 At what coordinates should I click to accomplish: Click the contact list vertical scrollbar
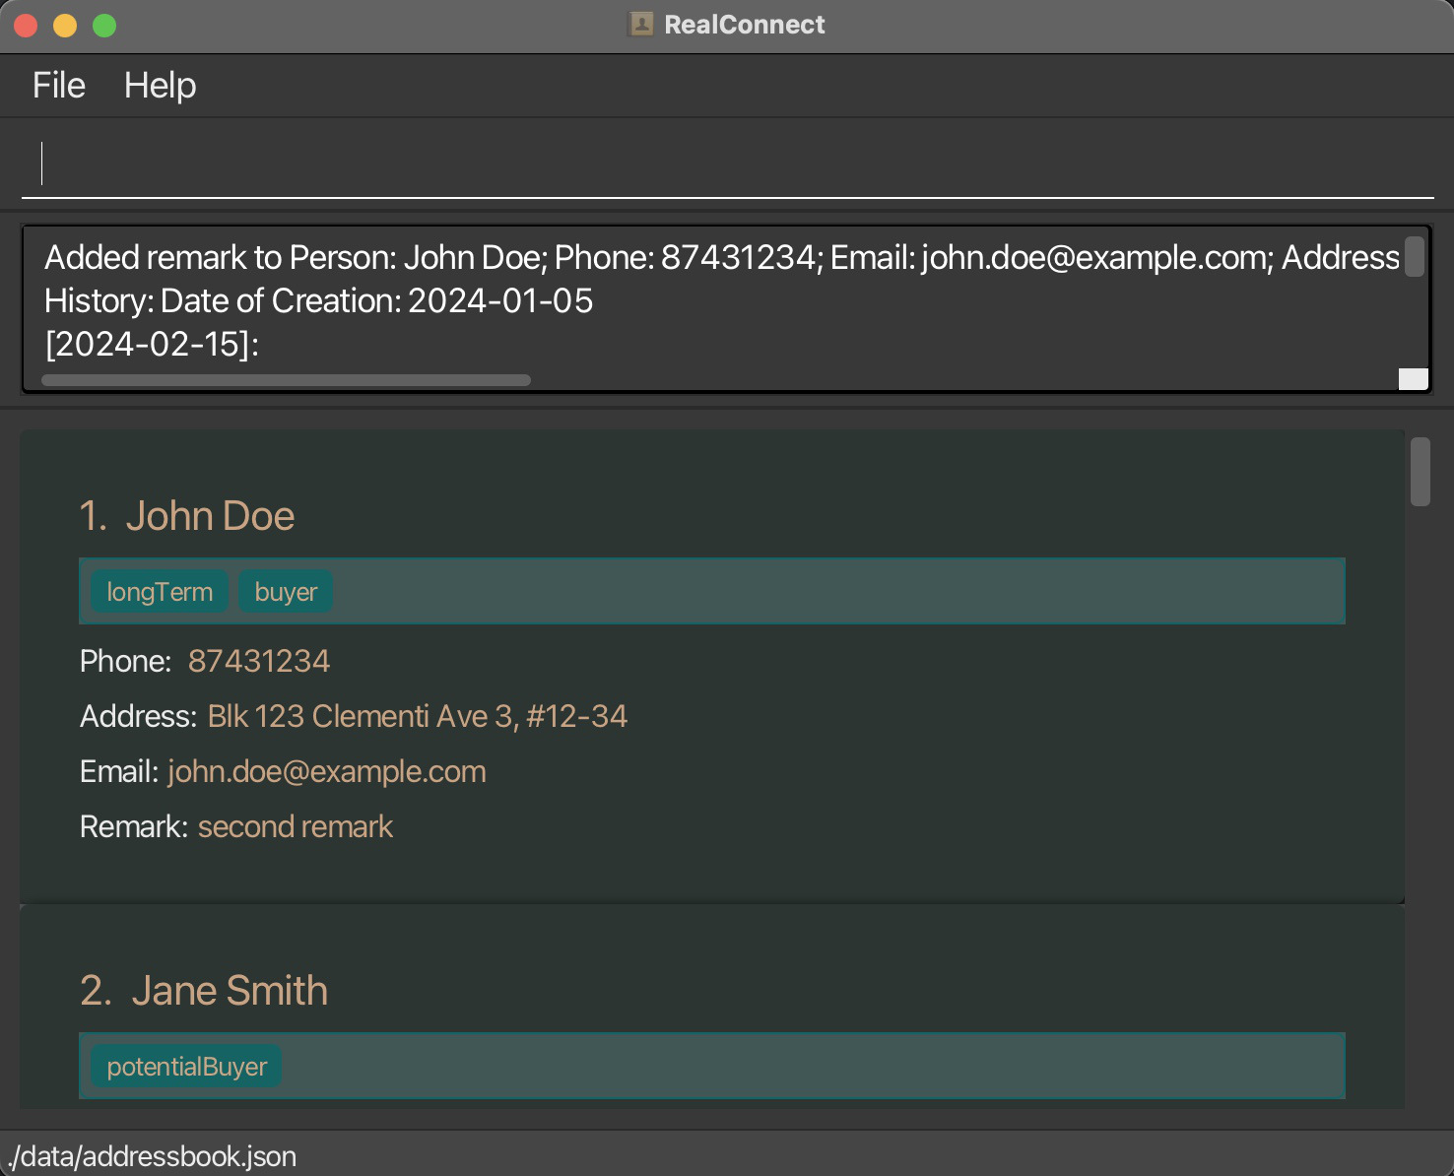pos(1420,472)
